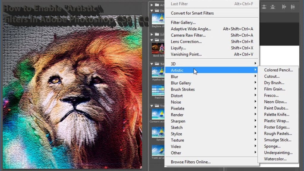Open the Blur Gallery submenu
Viewport: 304px width, 171px height.
[212, 83]
